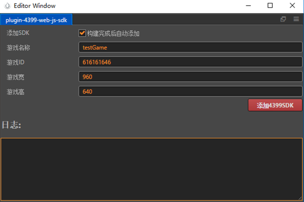This screenshot has height=202, width=304.
Task: Uncheck the 构建完成后自动添加 checkbox
Action: [x=82, y=33]
